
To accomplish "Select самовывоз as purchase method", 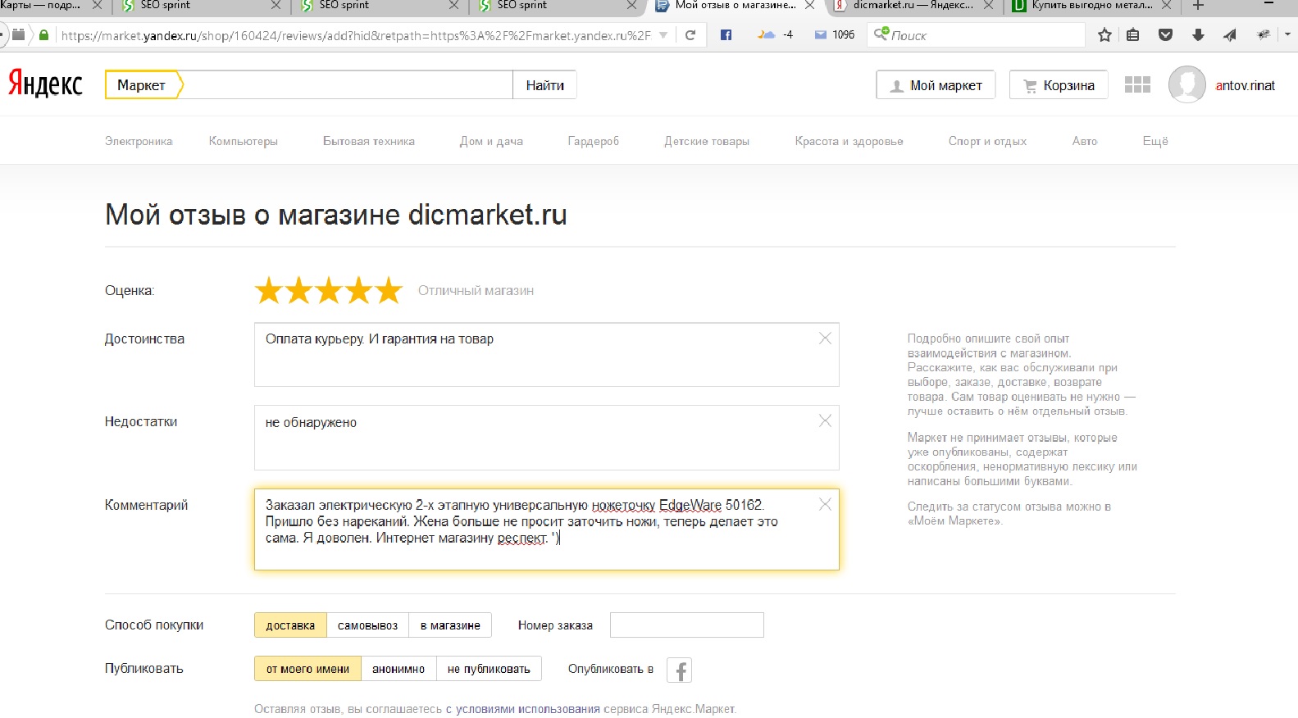I will coord(367,625).
